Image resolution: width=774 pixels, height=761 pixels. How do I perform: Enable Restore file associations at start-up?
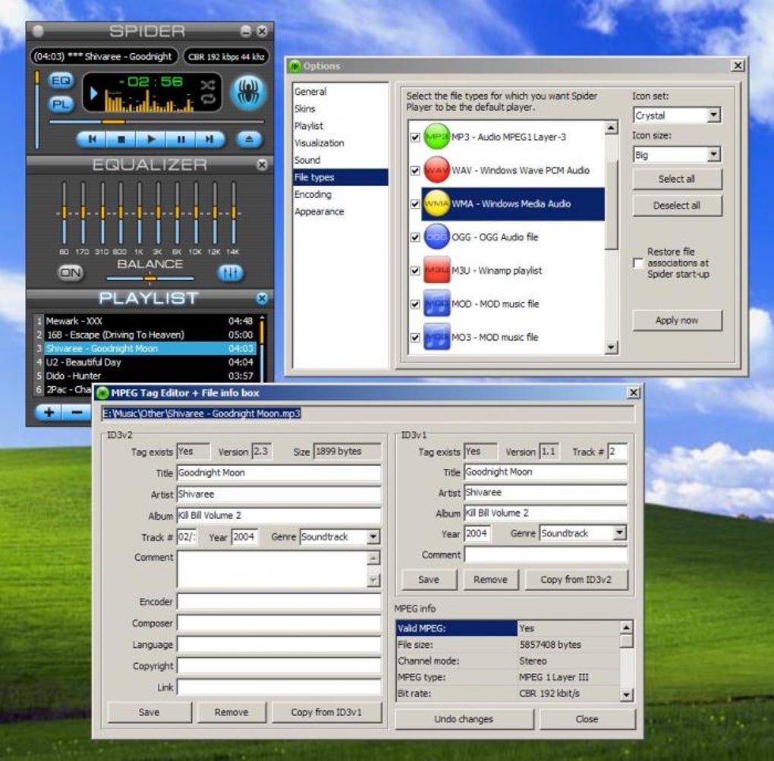click(638, 263)
